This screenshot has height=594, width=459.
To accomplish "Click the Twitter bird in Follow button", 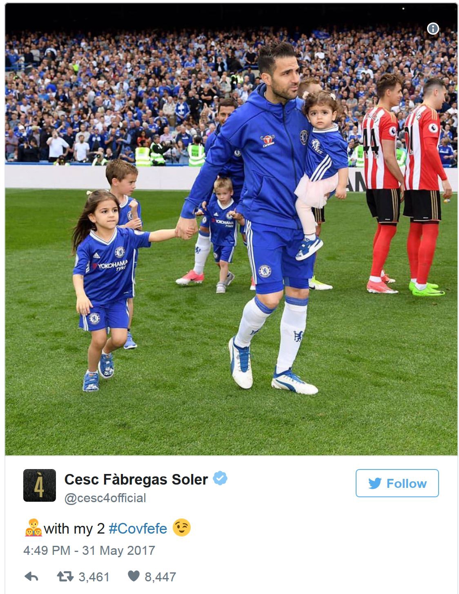I will 374,483.
